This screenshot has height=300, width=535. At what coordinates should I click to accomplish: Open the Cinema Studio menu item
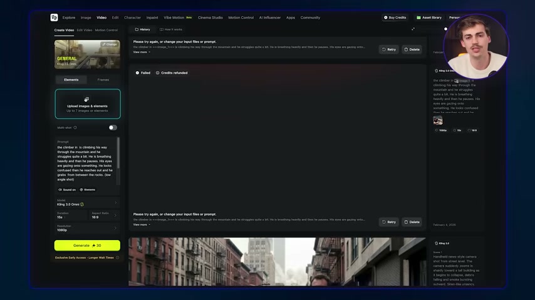click(x=210, y=17)
